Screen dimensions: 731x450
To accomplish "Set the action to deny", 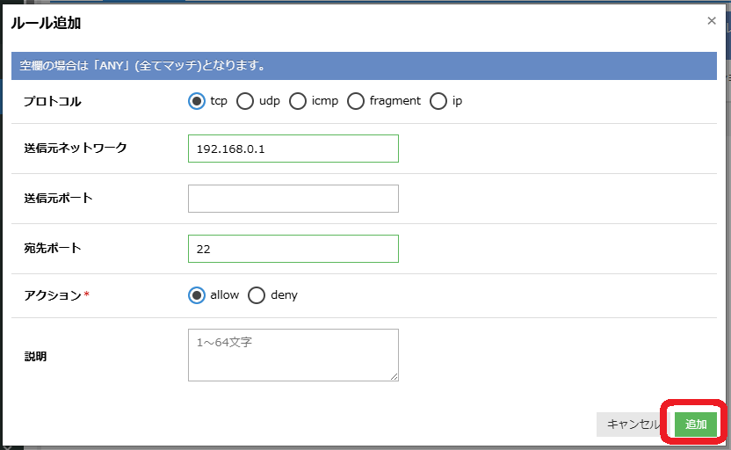I will [x=257, y=295].
